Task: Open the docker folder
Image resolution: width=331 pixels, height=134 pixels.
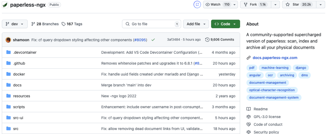Action: [x=19, y=74]
